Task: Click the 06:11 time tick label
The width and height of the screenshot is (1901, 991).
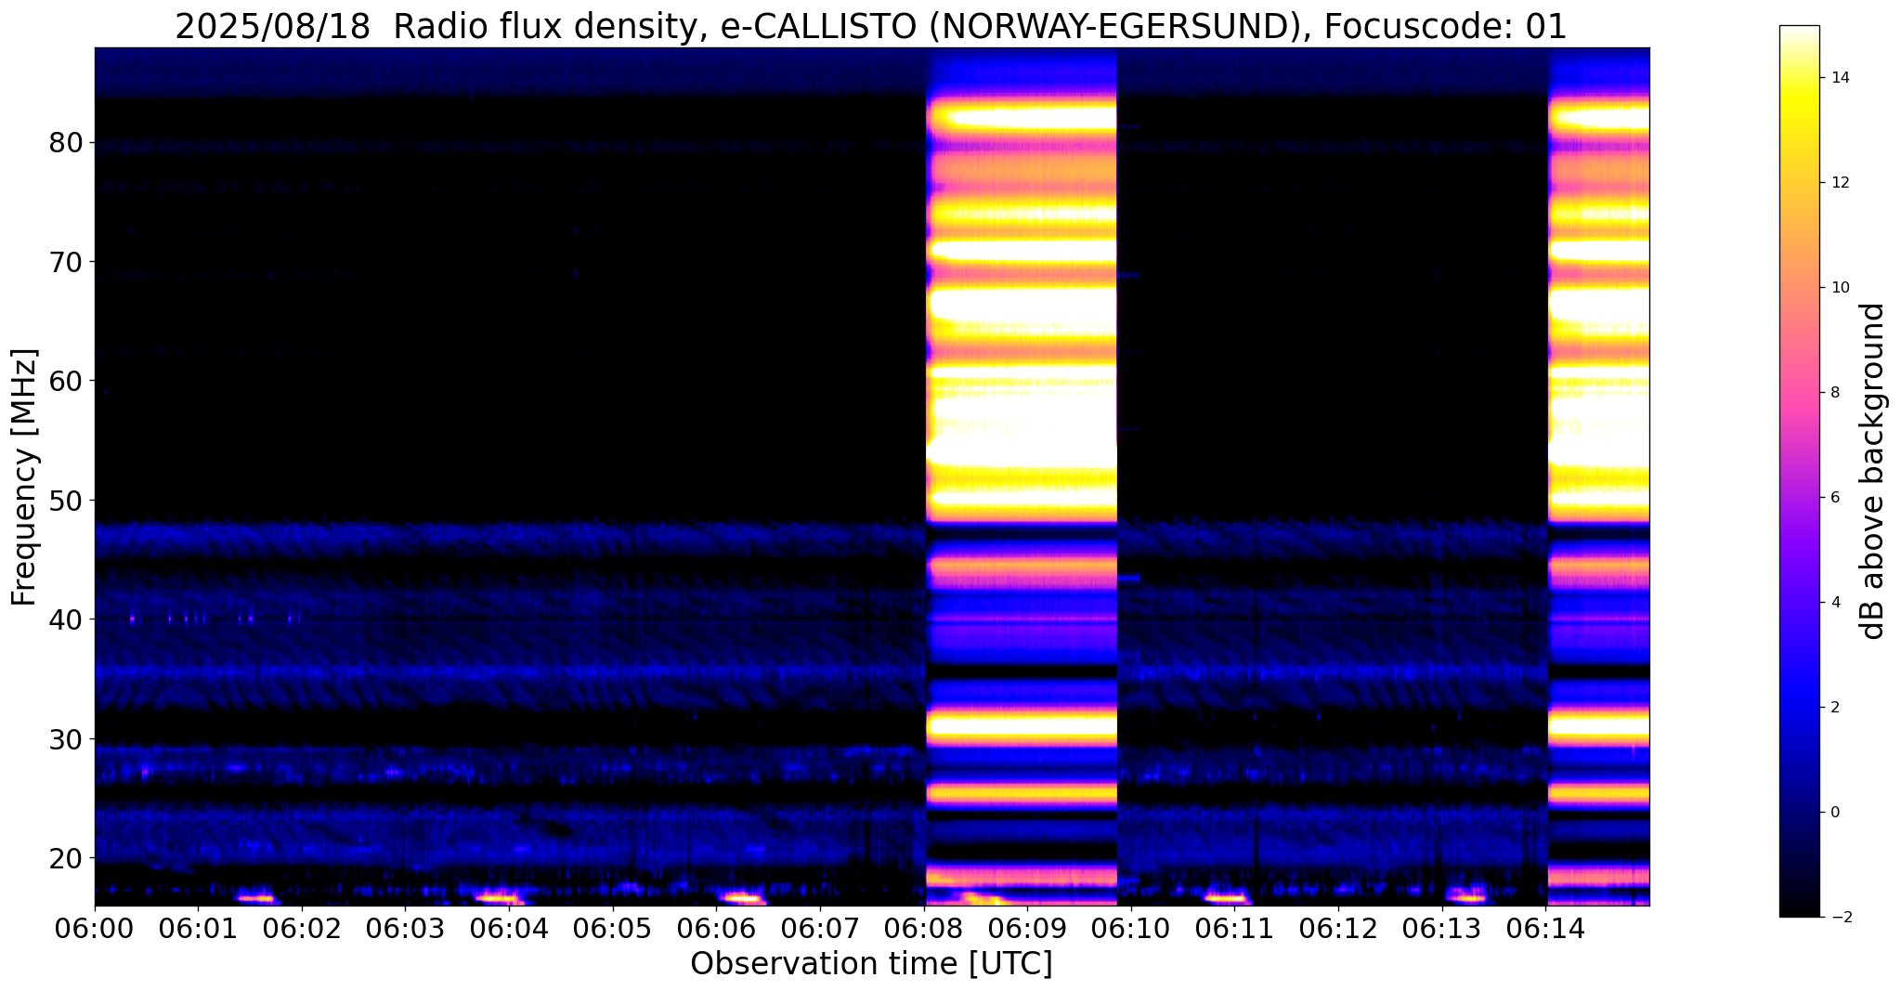Action: coord(1234,929)
